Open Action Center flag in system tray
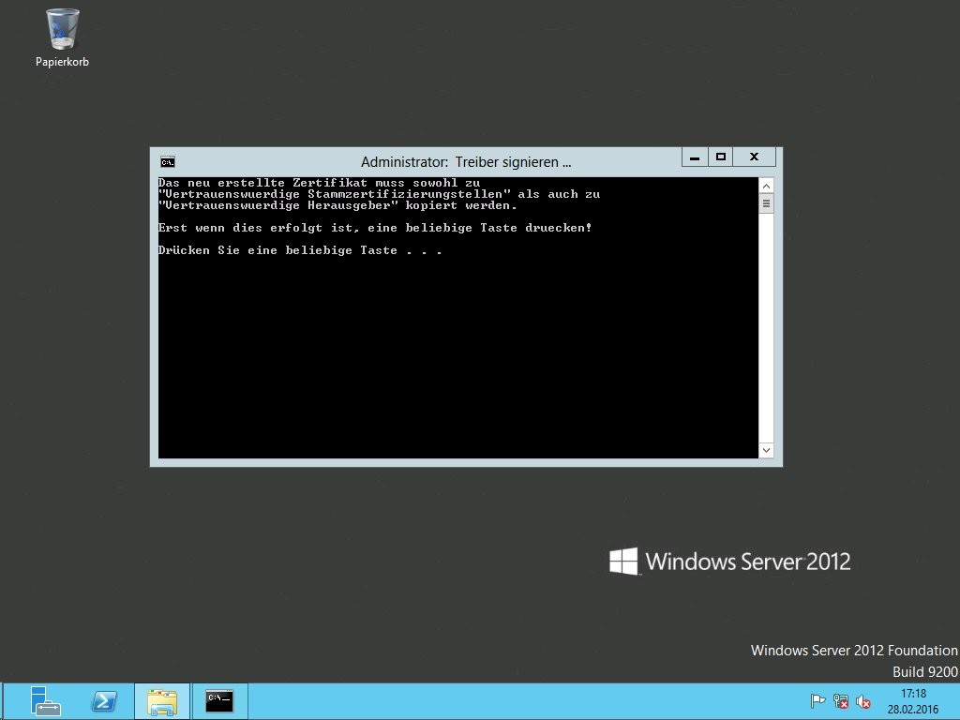This screenshot has height=720, width=960. (x=817, y=701)
